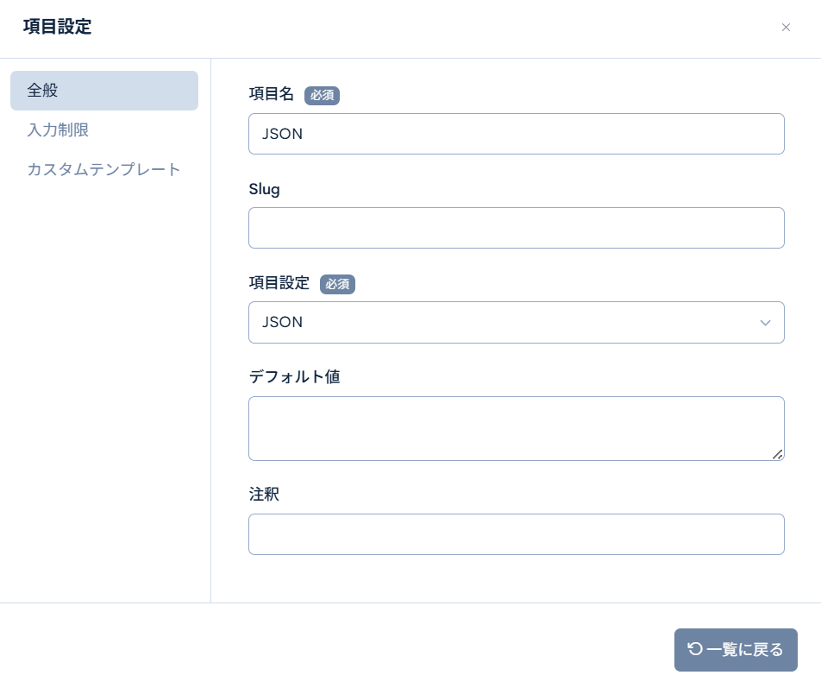Open the カスタムテンプレート tab
This screenshot has width=821, height=694.
pos(104,169)
